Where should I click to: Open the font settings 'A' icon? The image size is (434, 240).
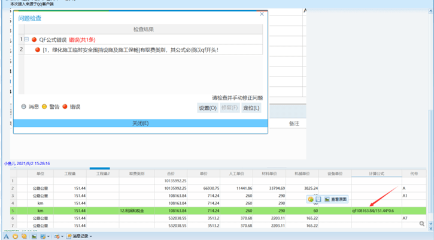pyautogui.click(x=6, y=236)
